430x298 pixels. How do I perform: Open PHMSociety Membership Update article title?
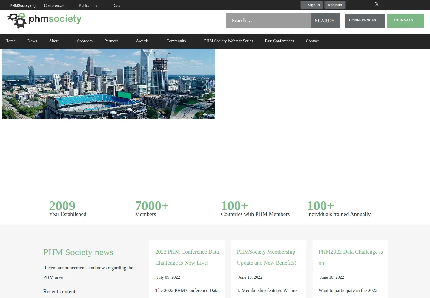[266, 257]
